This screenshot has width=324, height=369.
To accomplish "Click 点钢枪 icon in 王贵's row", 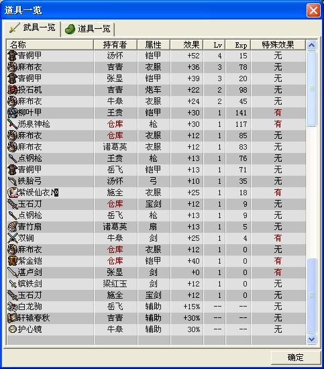I will (13, 158).
